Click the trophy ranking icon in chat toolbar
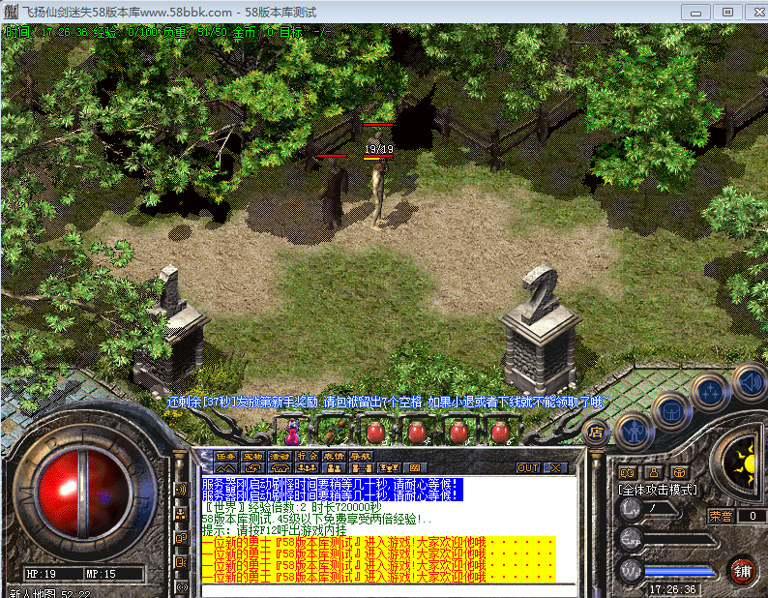The image size is (768, 598). (x=389, y=468)
